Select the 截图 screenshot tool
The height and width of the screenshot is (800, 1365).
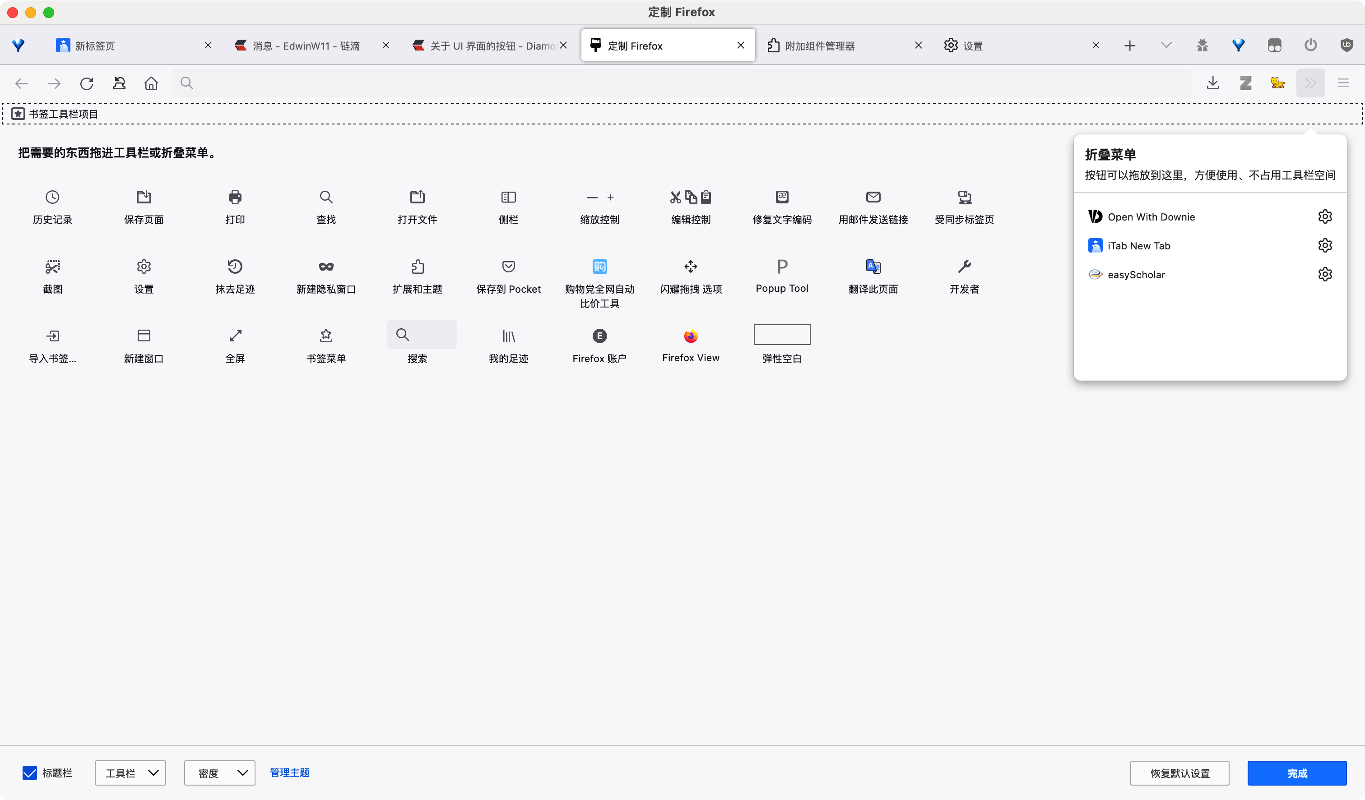tap(52, 275)
